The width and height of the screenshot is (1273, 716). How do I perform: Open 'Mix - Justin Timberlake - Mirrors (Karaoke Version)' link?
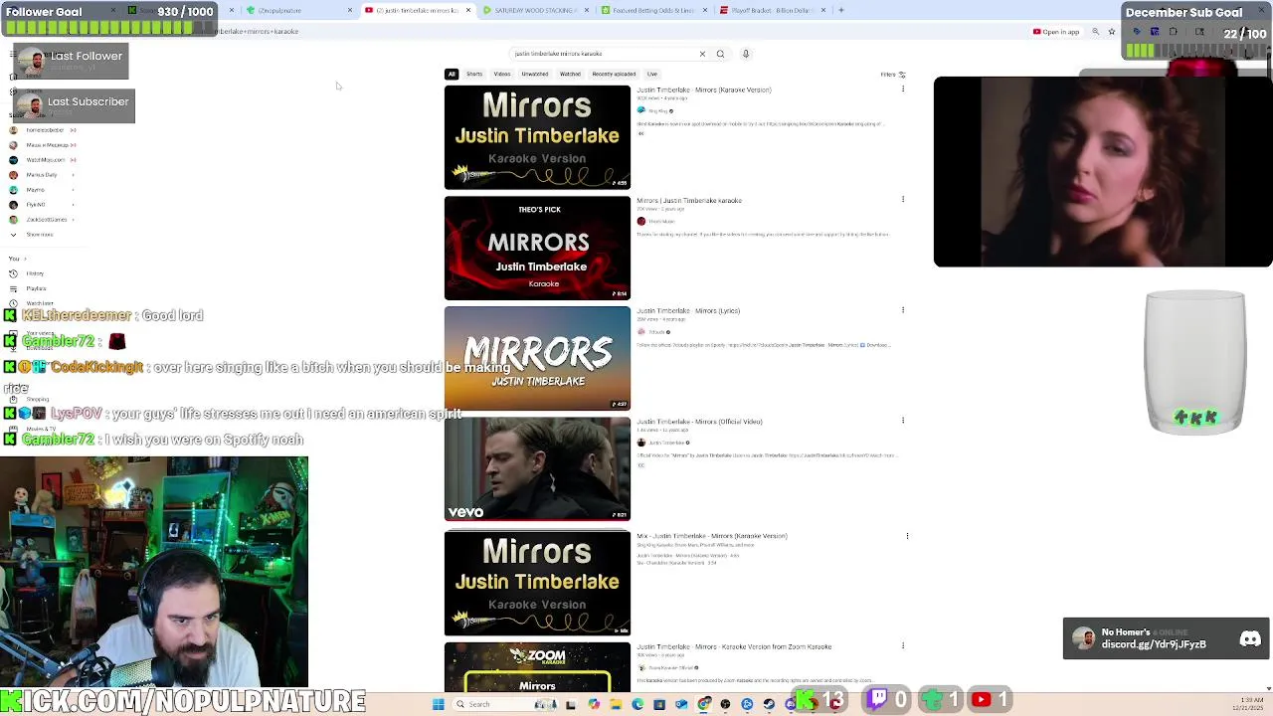click(x=712, y=536)
